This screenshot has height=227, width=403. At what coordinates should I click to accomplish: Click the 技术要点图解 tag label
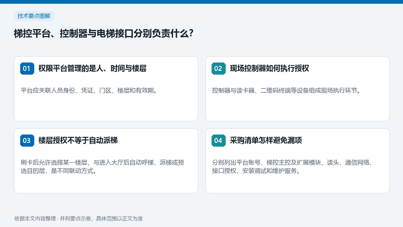[x=34, y=16]
